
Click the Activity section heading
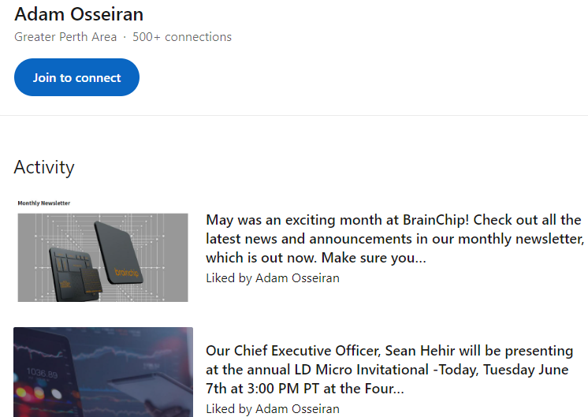[44, 167]
